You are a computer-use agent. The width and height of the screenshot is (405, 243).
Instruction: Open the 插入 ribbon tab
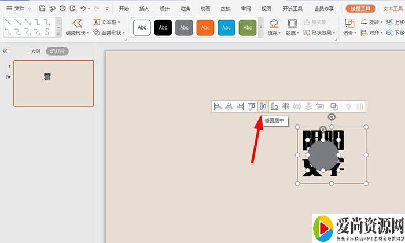[144, 9]
